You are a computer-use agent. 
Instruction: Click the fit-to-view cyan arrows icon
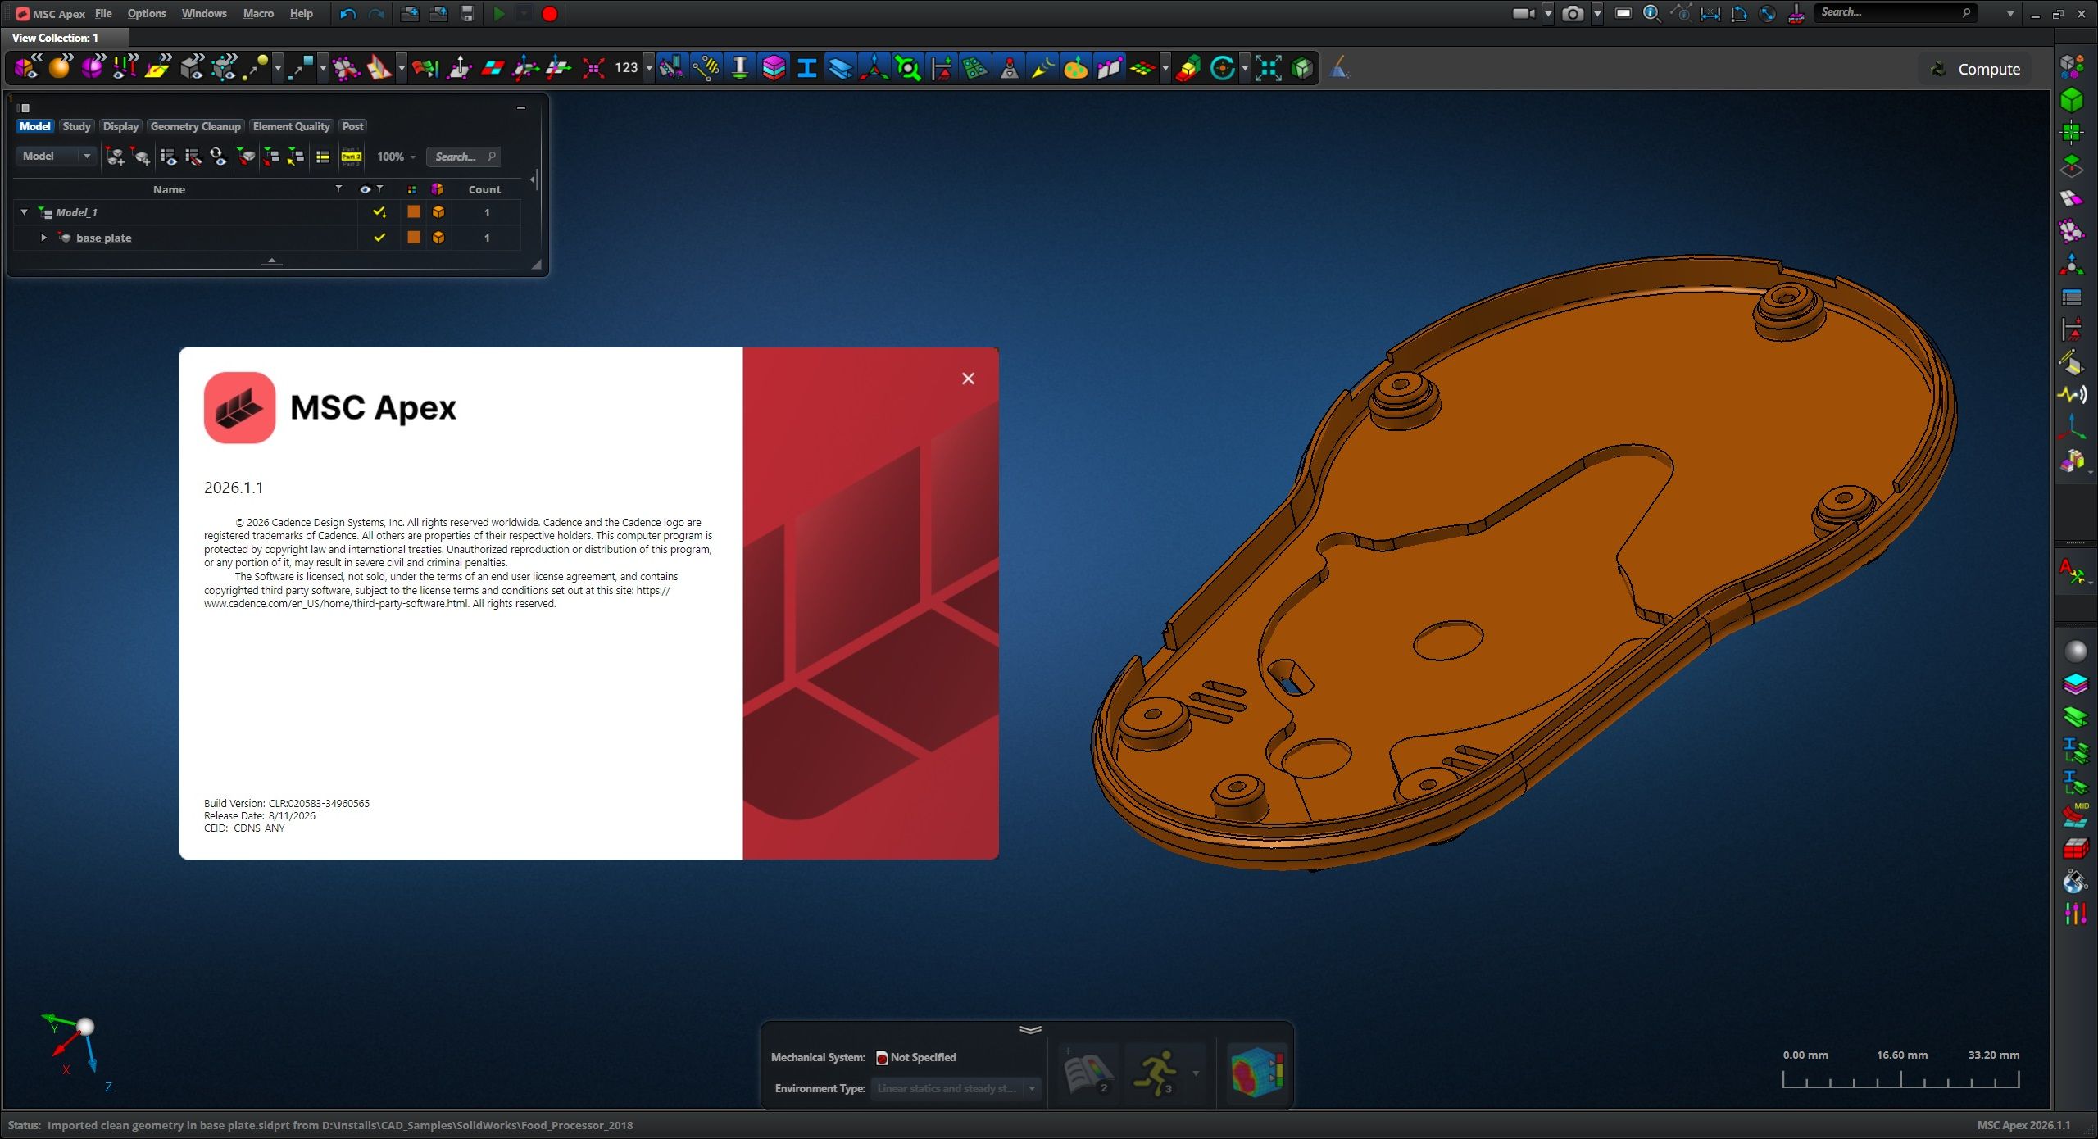coord(1269,68)
